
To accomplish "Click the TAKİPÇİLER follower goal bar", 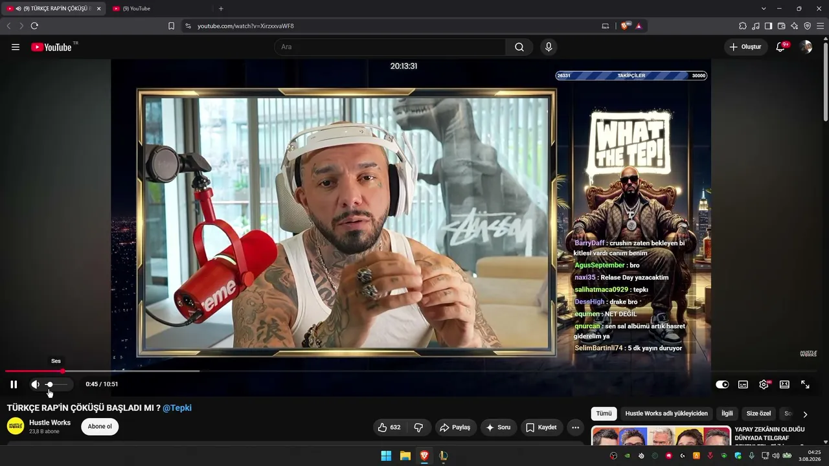I will [631, 76].
